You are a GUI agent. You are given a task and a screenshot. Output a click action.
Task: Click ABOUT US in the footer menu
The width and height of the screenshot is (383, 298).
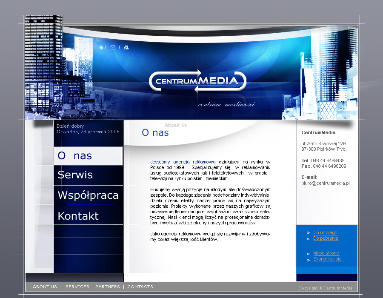(x=45, y=287)
